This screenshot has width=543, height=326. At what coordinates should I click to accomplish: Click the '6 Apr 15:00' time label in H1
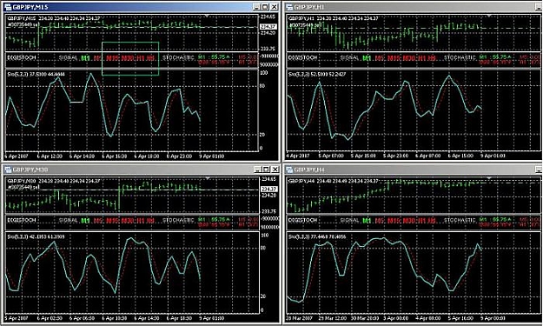pyautogui.click(x=460, y=156)
